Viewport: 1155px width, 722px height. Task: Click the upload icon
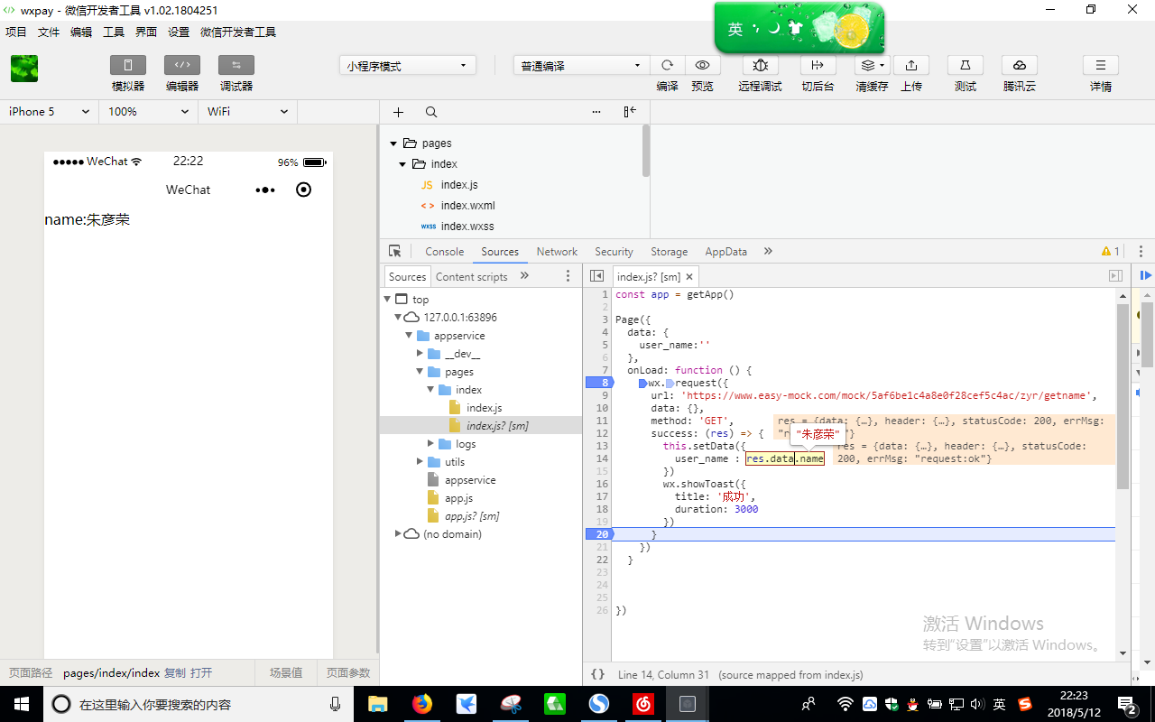[x=911, y=65]
